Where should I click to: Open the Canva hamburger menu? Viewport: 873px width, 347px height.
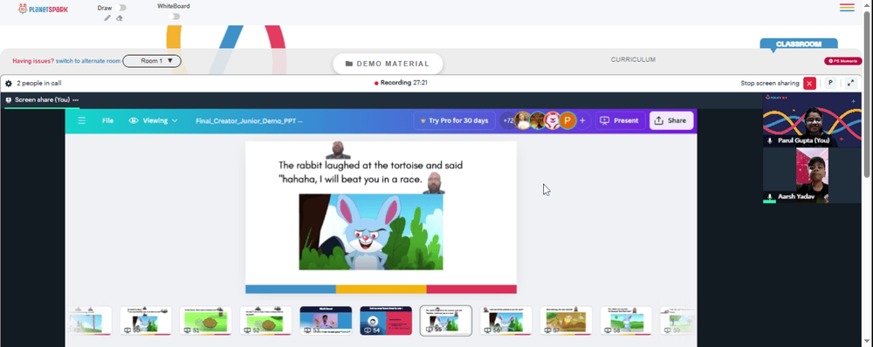(x=82, y=120)
